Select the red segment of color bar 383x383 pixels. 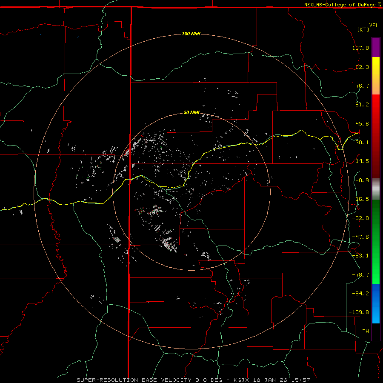[x=376, y=136]
